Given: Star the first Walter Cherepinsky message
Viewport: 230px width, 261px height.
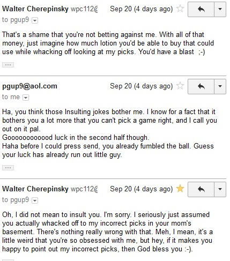Looking at the screenshot, I should pyautogui.click(x=180, y=9).
